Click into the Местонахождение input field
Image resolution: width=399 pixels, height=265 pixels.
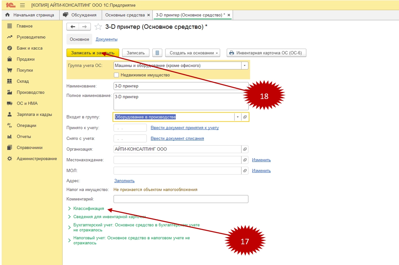click(177, 160)
